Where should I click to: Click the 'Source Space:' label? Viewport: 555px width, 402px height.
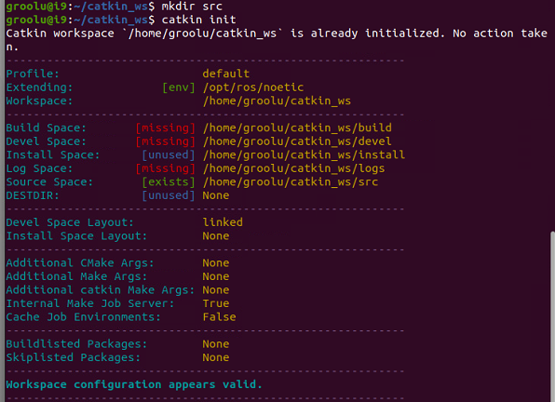49,181
